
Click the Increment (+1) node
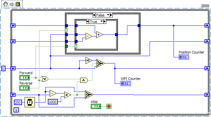tap(89, 61)
